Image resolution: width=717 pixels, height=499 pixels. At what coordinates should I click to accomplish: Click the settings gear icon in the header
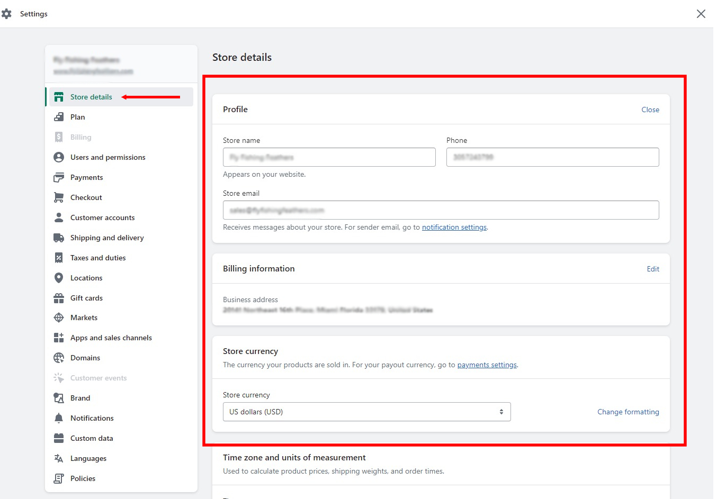click(8, 14)
